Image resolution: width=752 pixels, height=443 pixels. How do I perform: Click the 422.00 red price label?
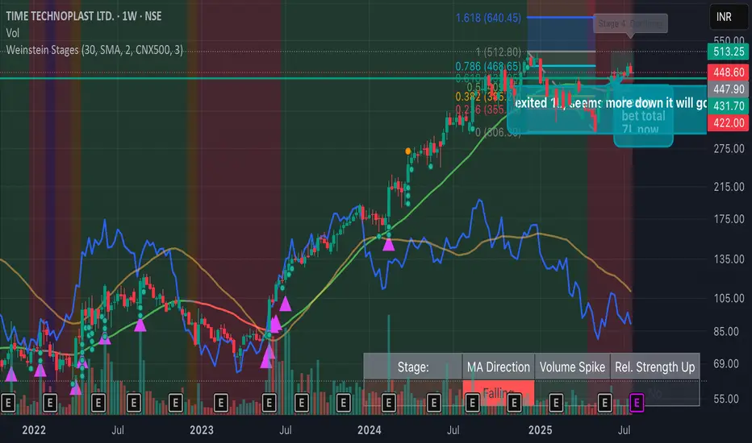(x=728, y=123)
